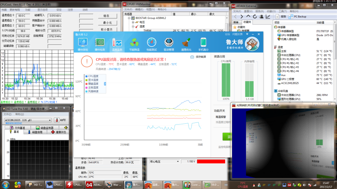Open 磁盘监视器 tab in HD Tune
337x189 pixels.
click(45, 127)
